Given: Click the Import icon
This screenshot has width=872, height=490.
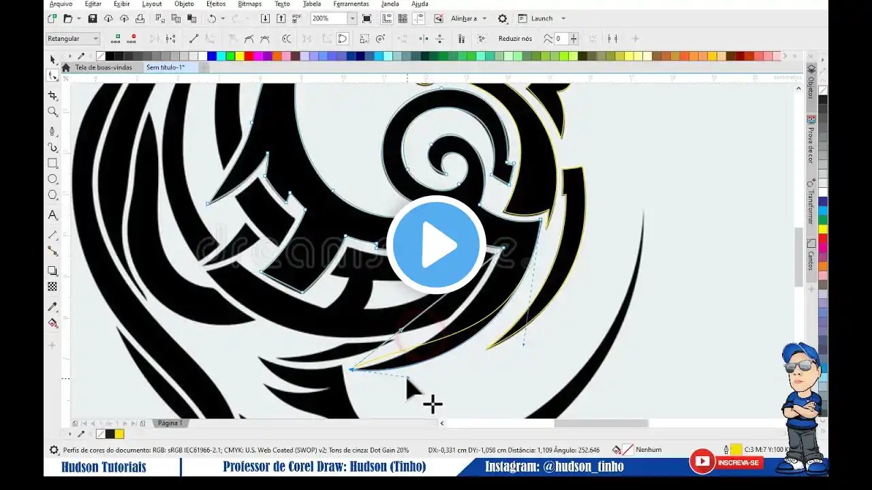Looking at the screenshot, I should pos(265,18).
